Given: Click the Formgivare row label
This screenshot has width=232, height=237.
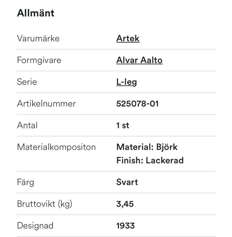Looking at the screenshot, I should coord(39,60).
